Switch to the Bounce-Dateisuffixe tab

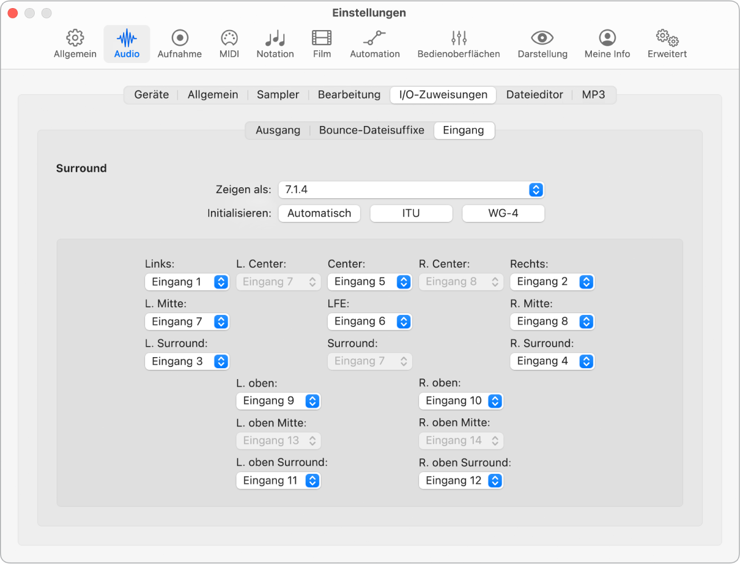(372, 130)
